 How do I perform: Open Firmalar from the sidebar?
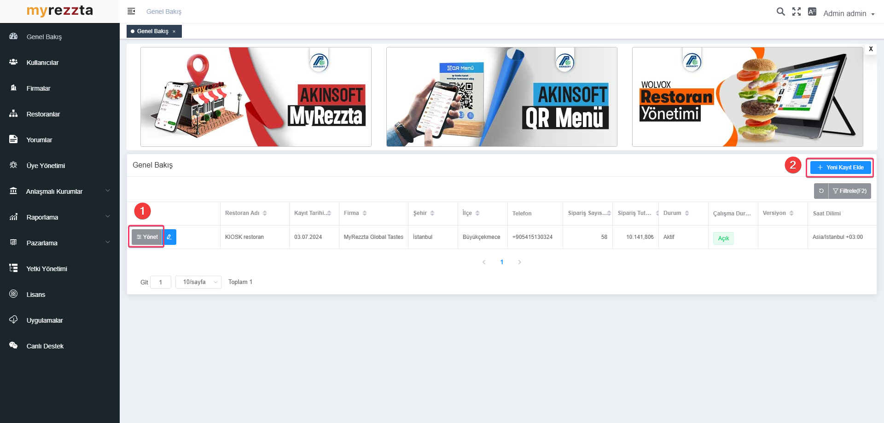[38, 88]
